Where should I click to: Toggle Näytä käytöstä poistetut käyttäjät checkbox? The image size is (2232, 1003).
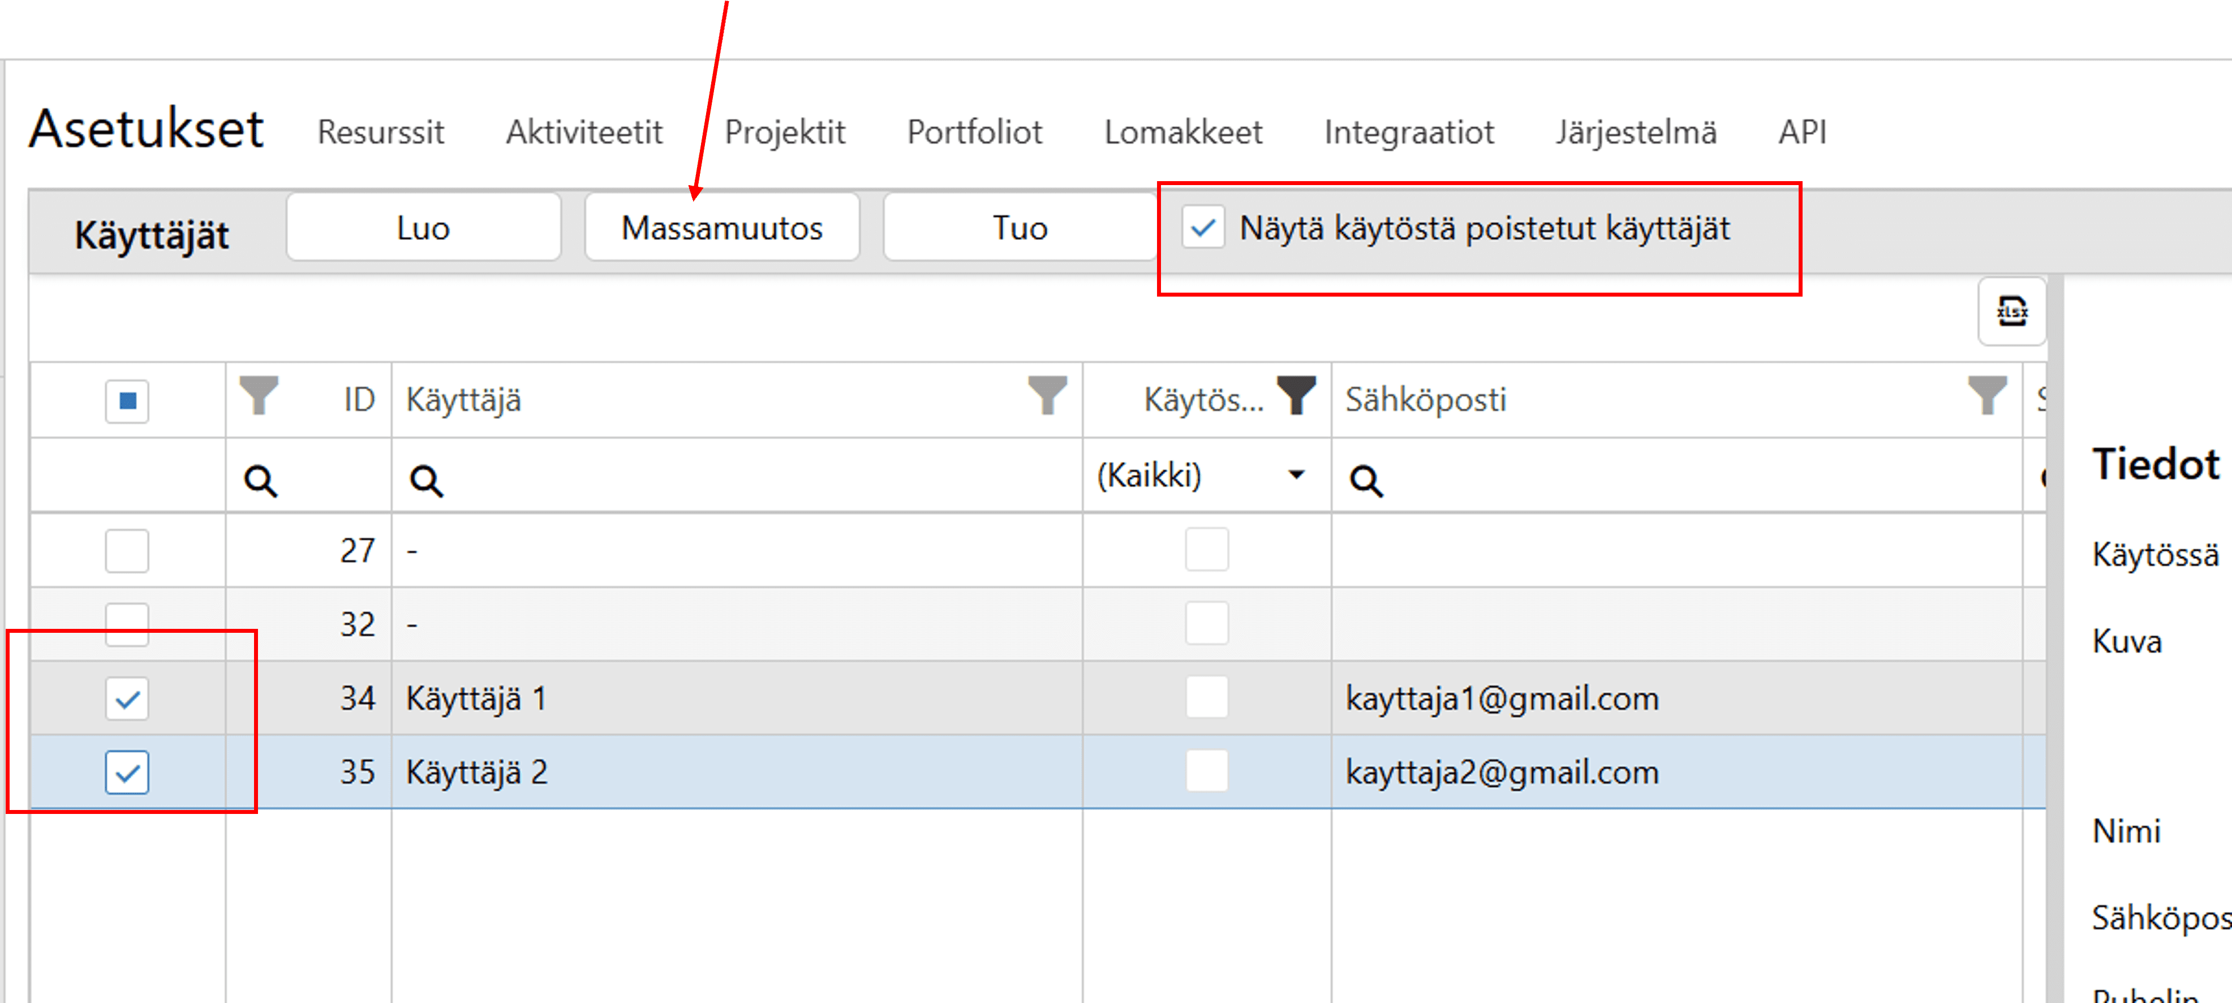1203,228
